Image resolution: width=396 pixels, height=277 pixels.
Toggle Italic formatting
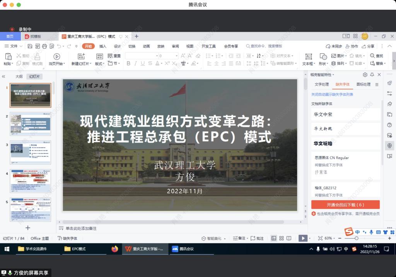[x=136, y=64]
